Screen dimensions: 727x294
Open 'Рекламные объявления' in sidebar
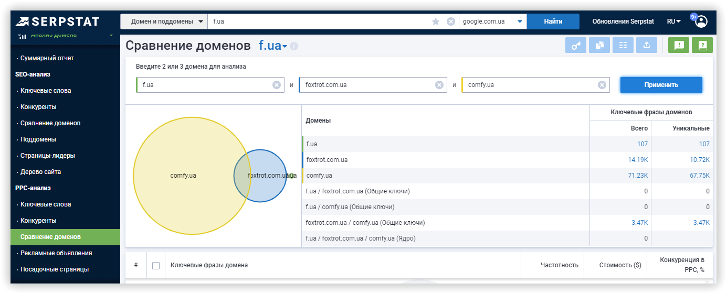point(56,253)
